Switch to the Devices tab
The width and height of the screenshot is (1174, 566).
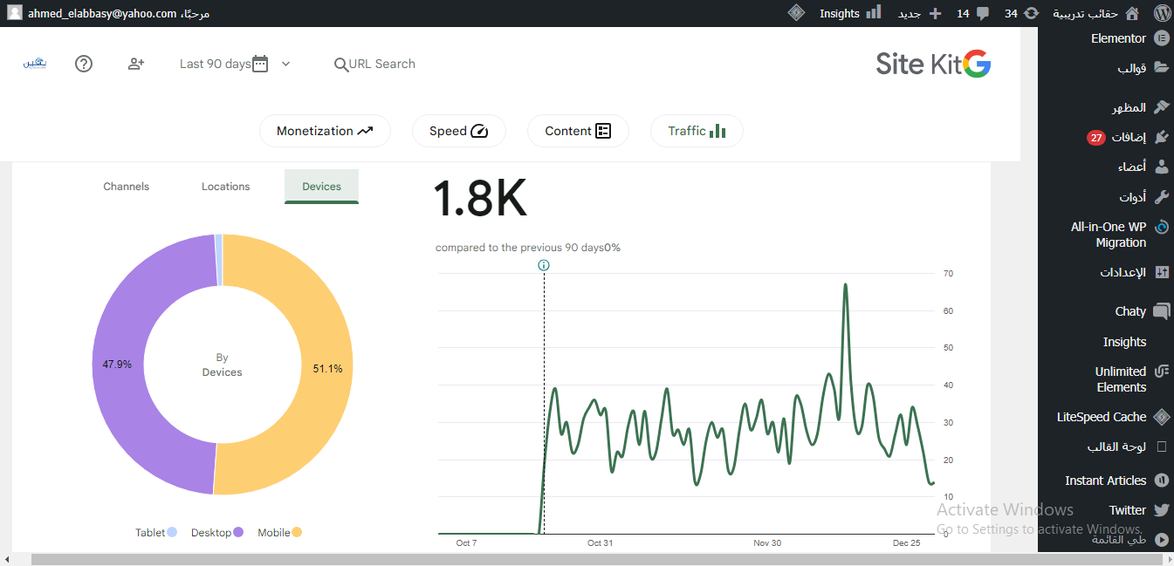tap(321, 187)
